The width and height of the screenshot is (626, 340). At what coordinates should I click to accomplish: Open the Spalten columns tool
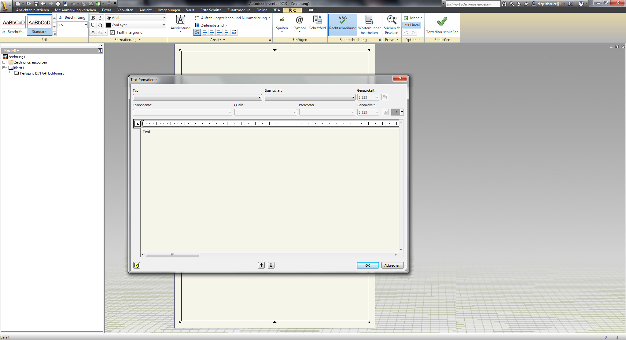tap(282, 24)
